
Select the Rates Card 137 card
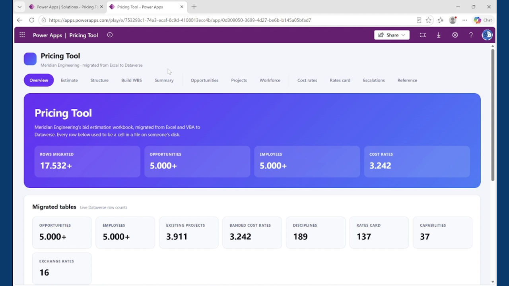pyautogui.click(x=379, y=232)
